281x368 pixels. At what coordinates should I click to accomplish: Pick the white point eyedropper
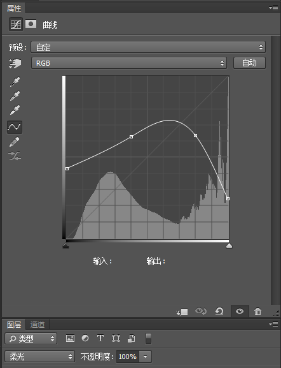click(x=15, y=110)
